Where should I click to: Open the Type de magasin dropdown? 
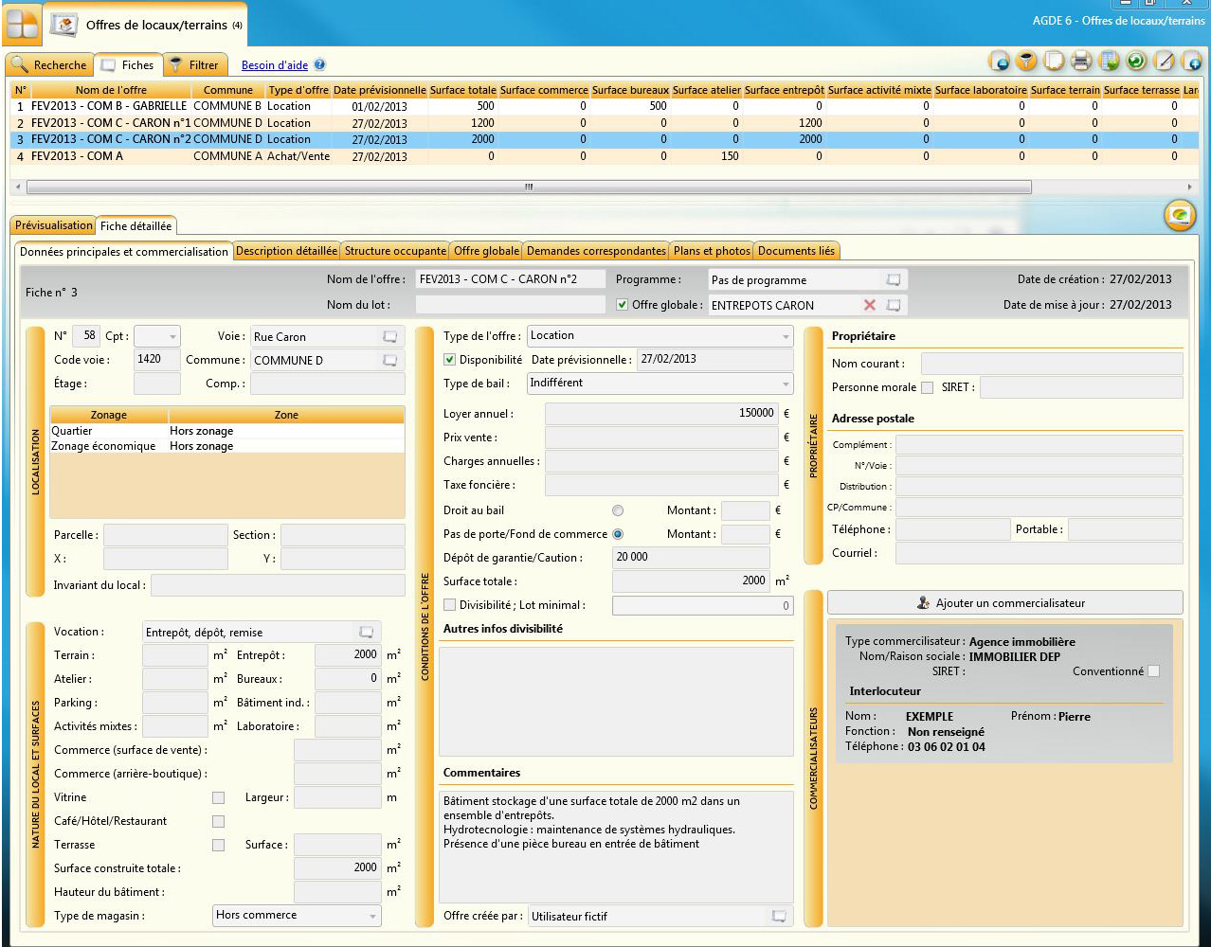pyautogui.click(x=298, y=916)
